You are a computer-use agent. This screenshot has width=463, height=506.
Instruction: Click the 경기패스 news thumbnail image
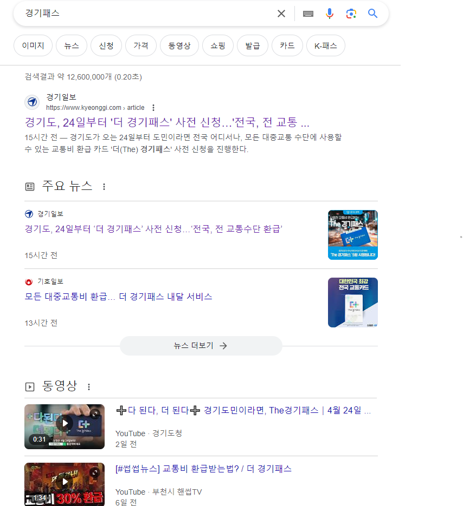tap(352, 234)
